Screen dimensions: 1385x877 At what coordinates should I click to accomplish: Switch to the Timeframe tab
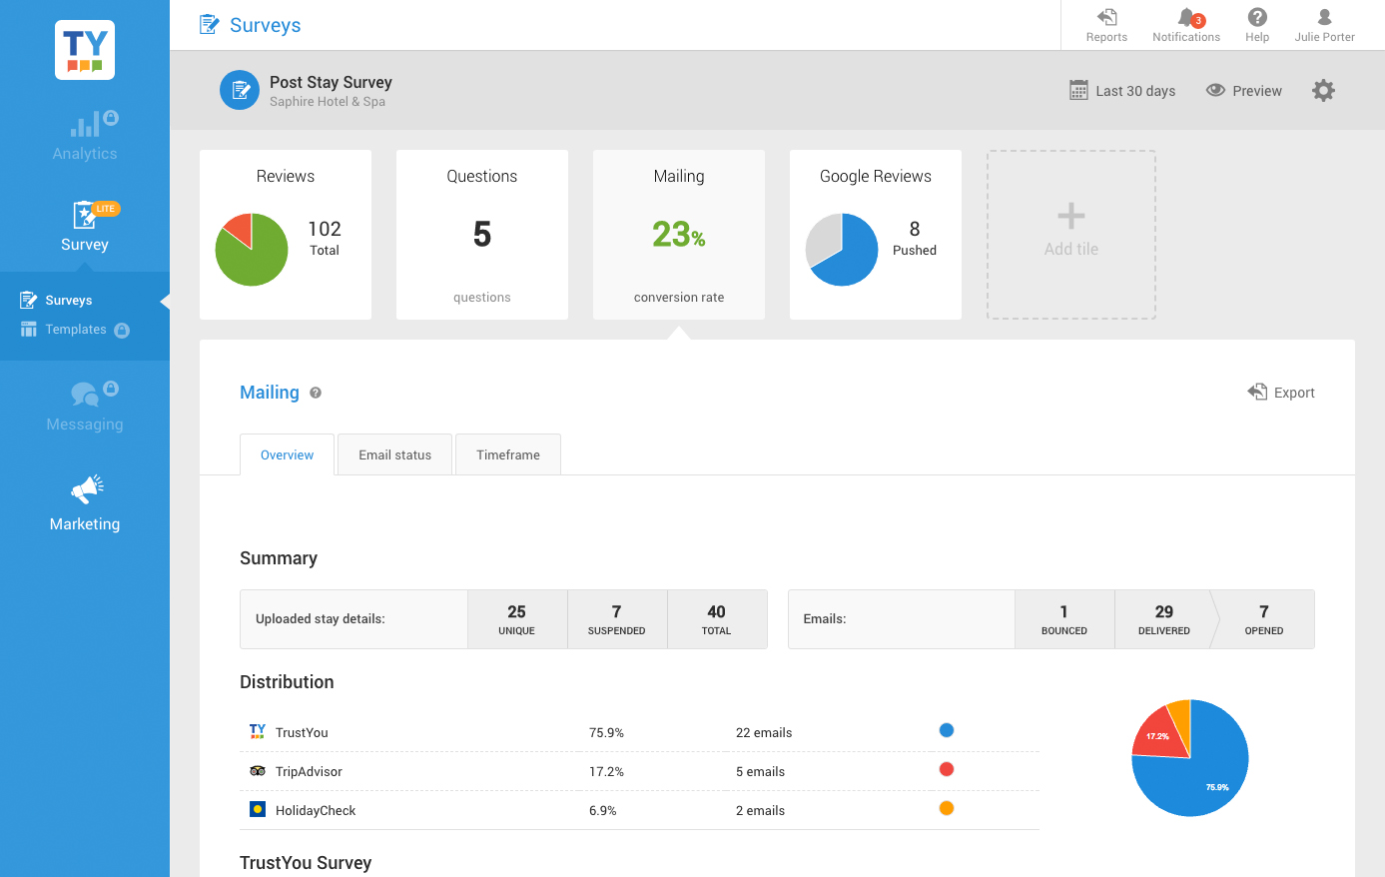507,455
